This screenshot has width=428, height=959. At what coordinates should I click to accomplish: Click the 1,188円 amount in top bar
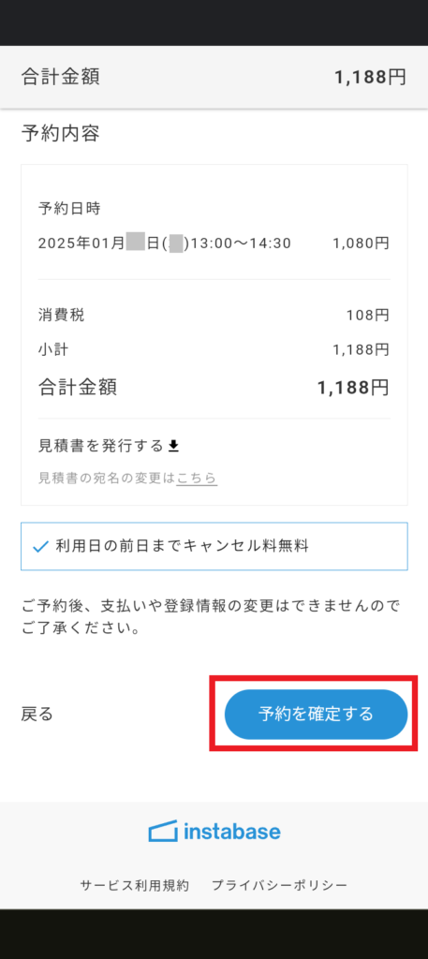(x=370, y=77)
